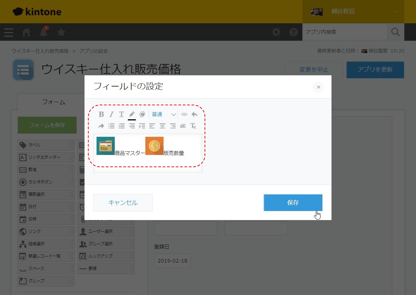
Task: Click the フォームを保存 button
Action: coord(47,125)
